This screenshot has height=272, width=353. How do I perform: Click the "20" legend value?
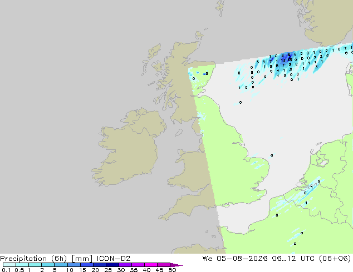(x=95, y=270)
